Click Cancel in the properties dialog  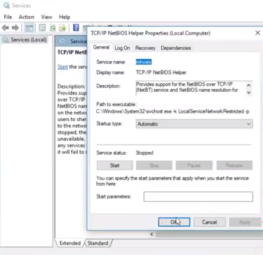pos(210,222)
